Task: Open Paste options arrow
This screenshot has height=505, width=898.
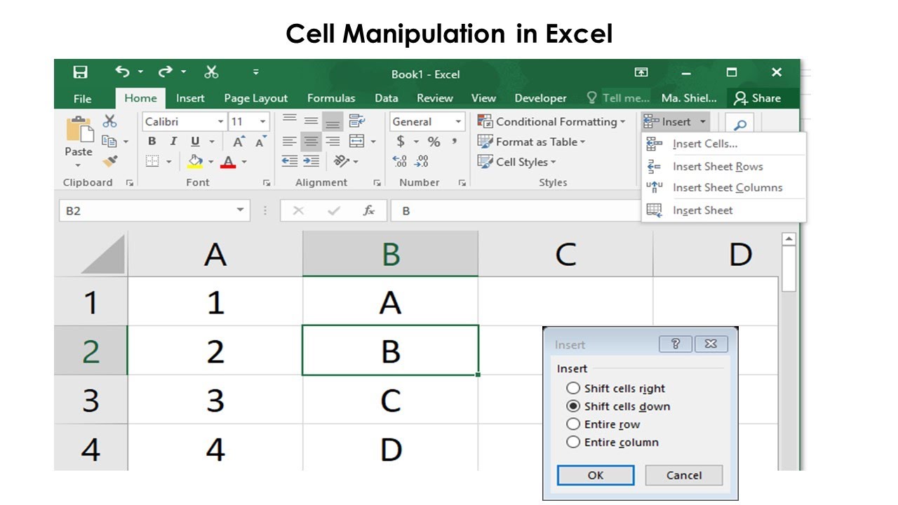Action: 78,165
